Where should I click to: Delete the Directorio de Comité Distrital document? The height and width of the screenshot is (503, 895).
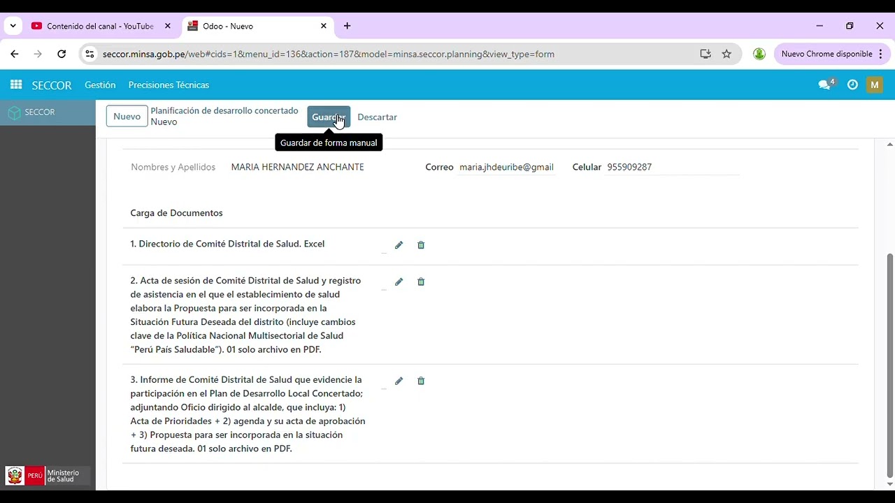[x=421, y=245]
